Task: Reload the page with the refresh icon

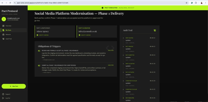Action: click(10, 3)
